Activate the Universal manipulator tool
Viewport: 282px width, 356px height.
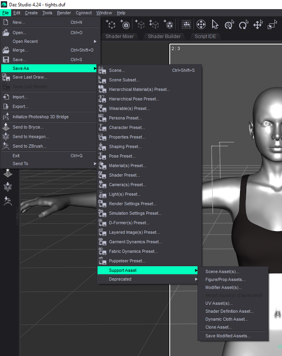pos(229,25)
